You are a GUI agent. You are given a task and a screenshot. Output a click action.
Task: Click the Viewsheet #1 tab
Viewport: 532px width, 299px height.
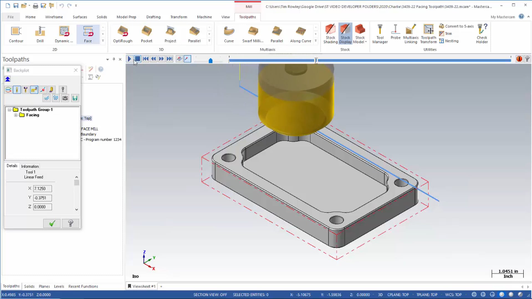coord(141,286)
